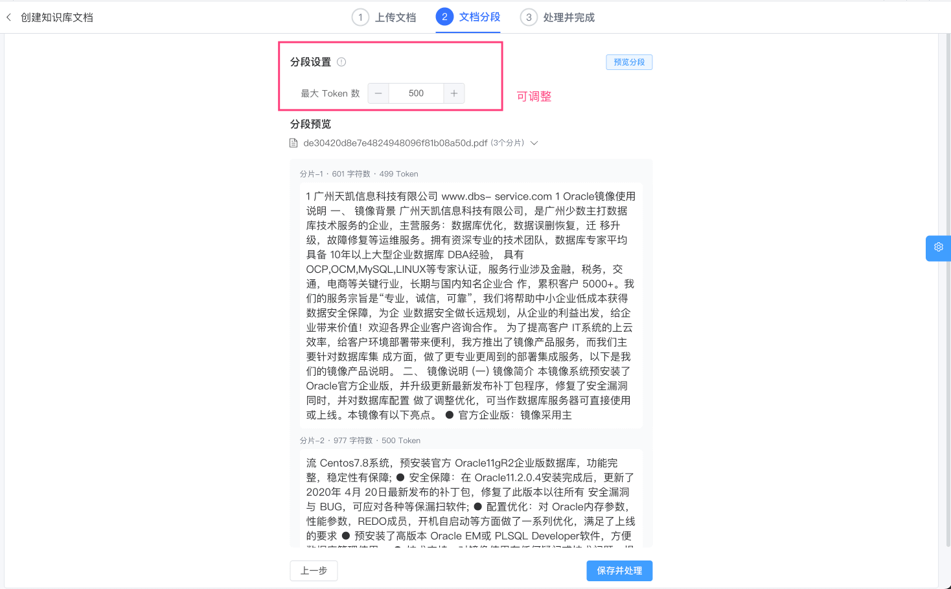The image size is (951, 589).
Task: Click the 3个分片 chunk count label
Action: pos(509,143)
